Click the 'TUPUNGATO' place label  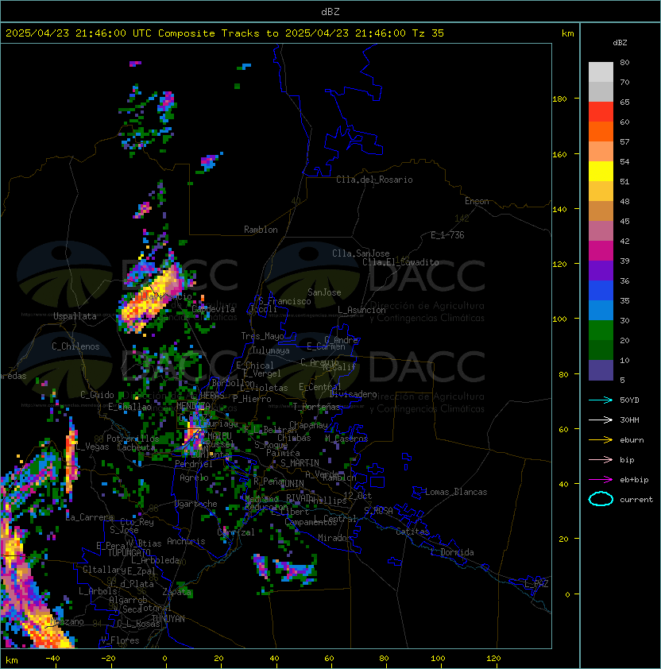[x=129, y=552]
